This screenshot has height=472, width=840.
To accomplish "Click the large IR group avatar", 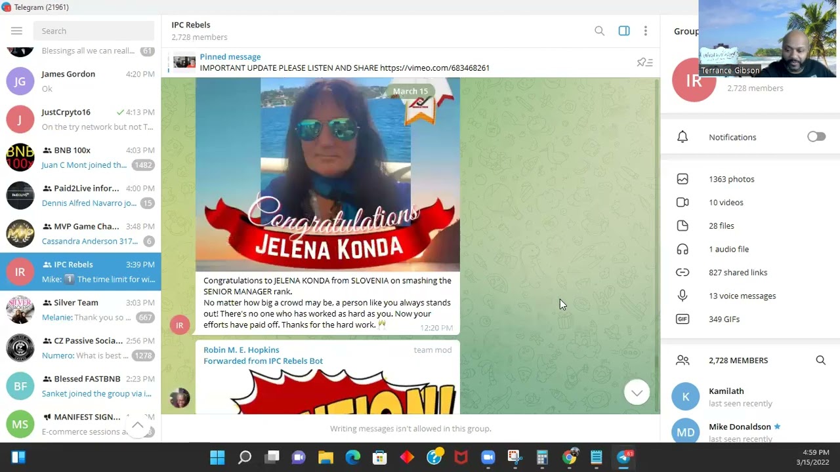I will click(694, 80).
